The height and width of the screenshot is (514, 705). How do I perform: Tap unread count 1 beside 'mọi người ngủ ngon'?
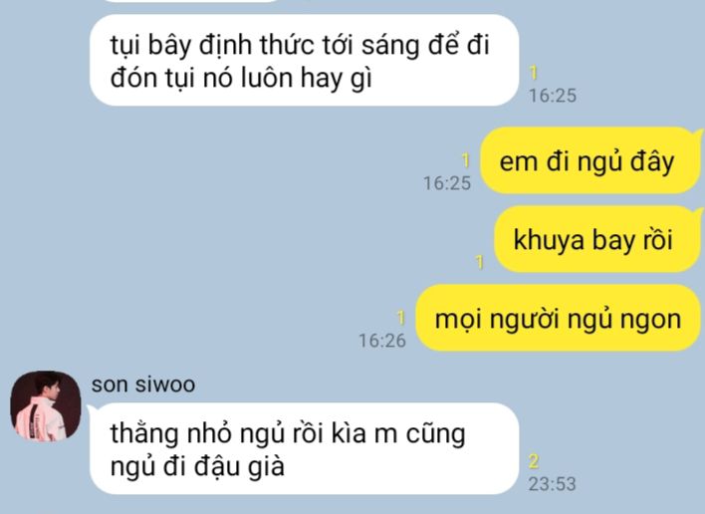400,318
